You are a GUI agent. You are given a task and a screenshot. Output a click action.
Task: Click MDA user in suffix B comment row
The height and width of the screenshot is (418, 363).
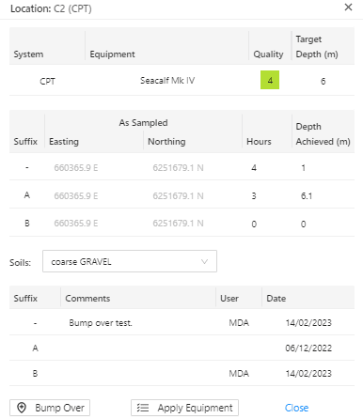[239, 374]
